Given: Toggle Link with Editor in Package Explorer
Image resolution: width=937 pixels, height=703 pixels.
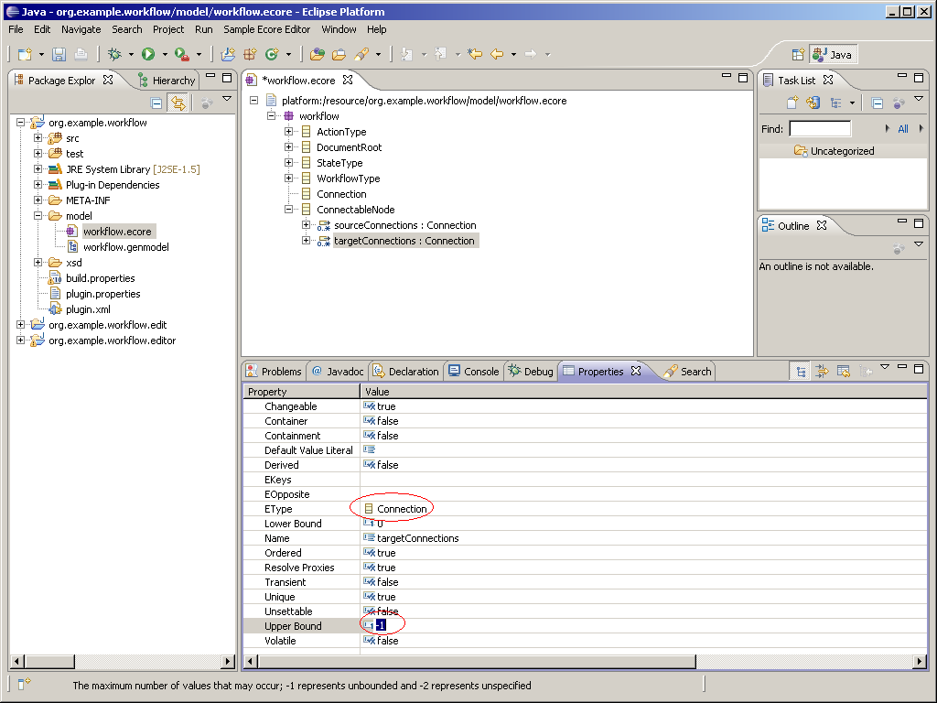Looking at the screenshot, I should (178, 103).
